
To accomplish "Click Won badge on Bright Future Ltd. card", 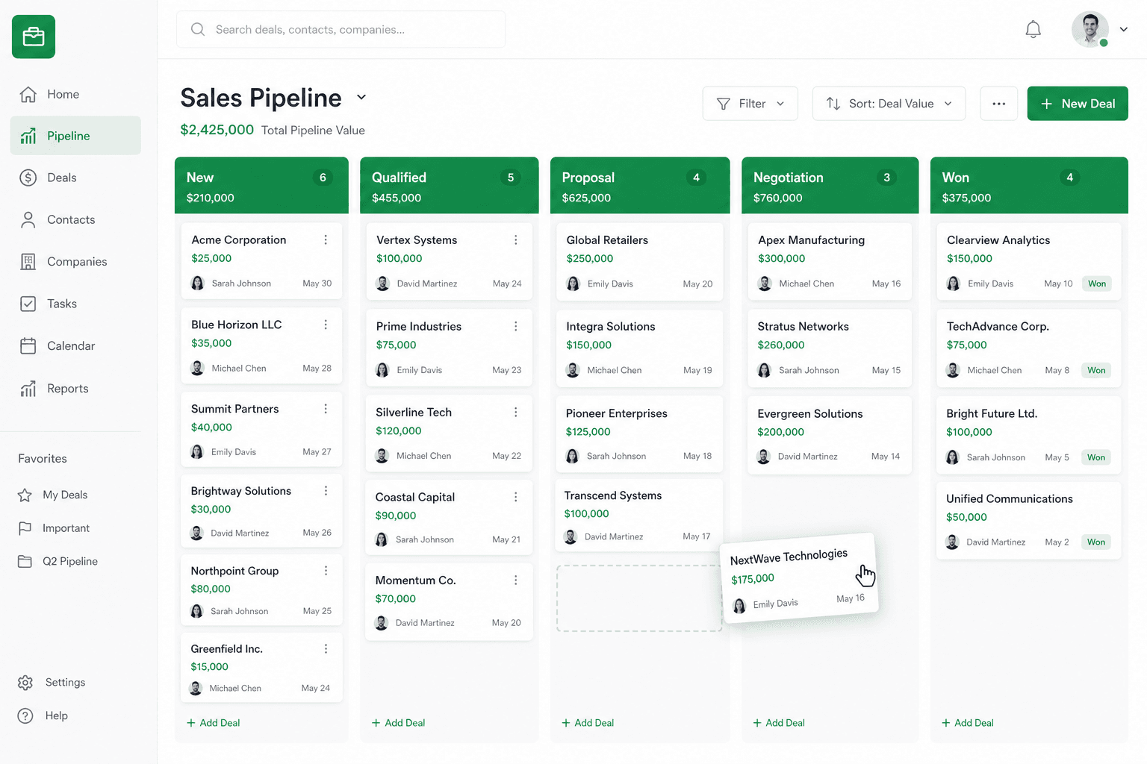I will (1096, 457).
